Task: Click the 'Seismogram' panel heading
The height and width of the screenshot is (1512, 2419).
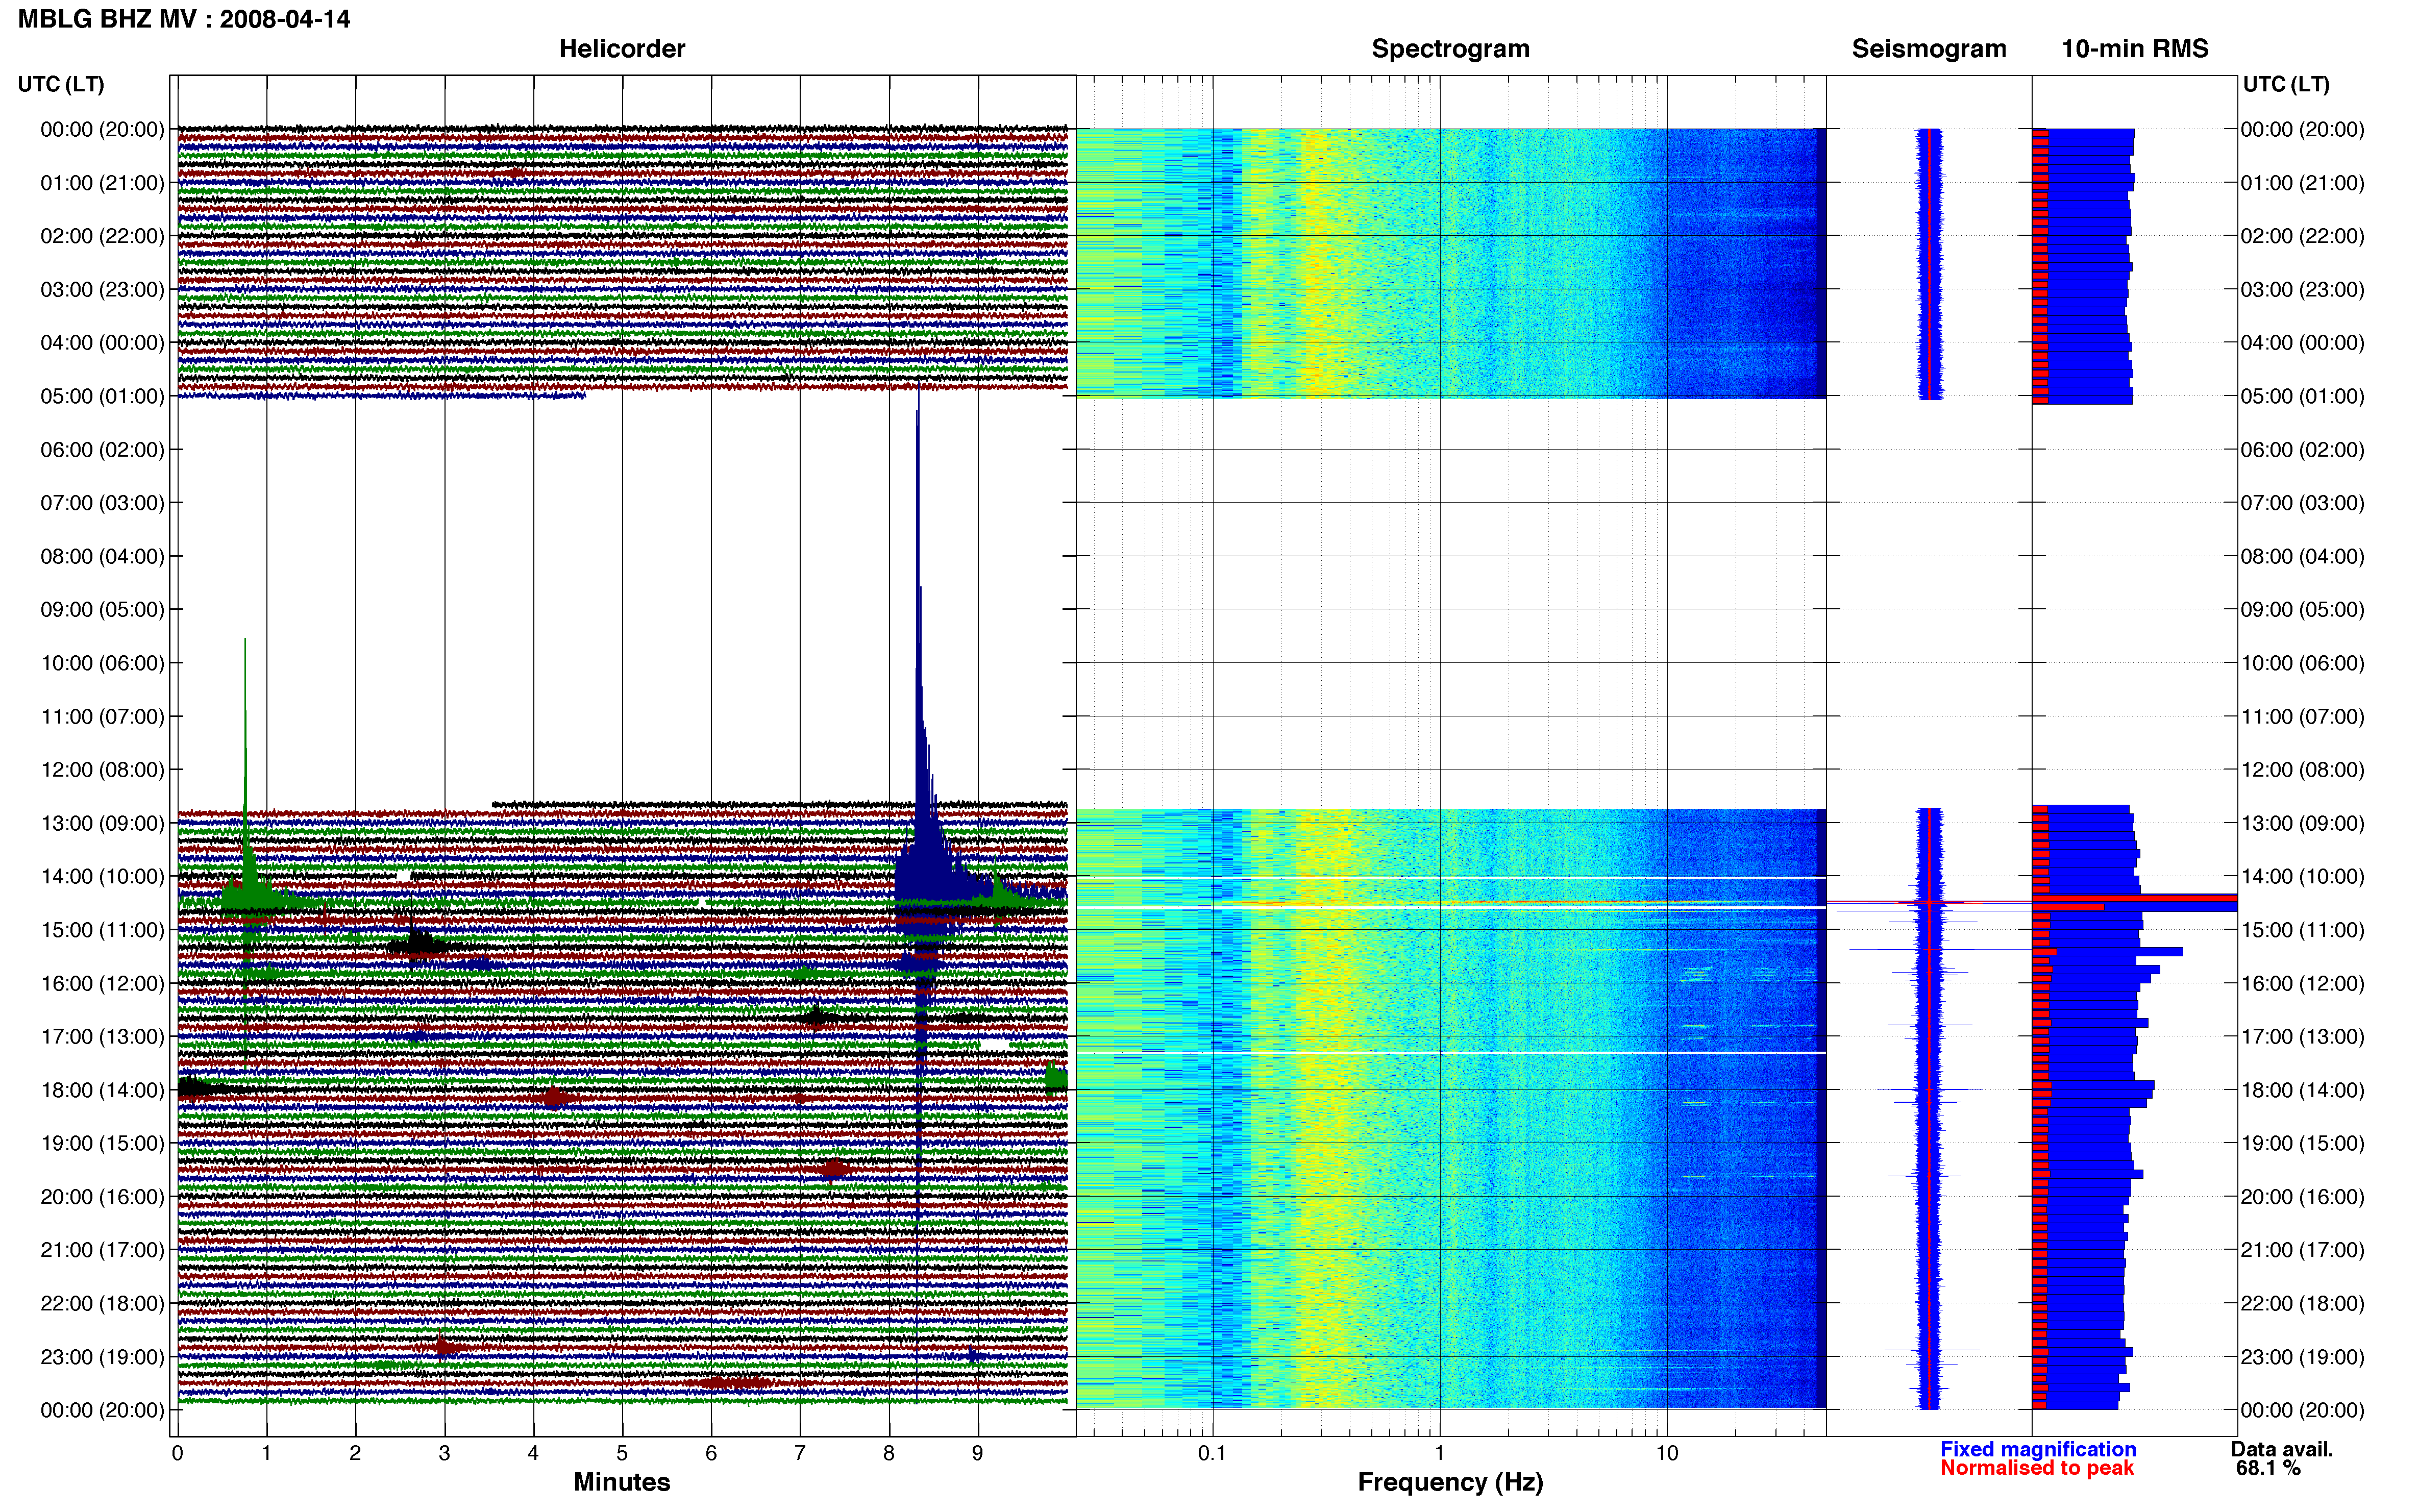Action: [1929, 49]
